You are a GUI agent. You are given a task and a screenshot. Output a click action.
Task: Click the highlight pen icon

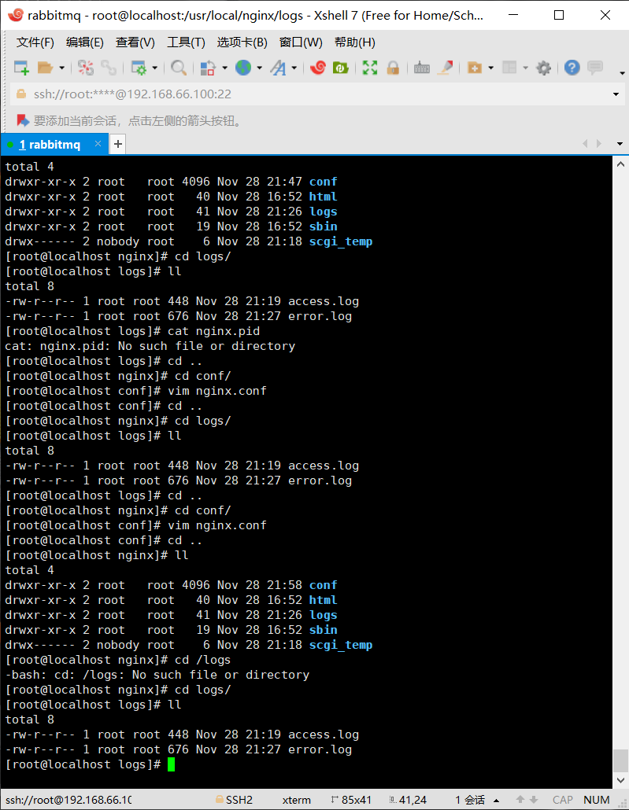pos(446,68)
